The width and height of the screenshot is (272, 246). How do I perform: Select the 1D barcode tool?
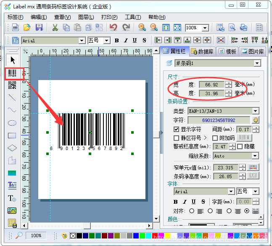(12, 73)
